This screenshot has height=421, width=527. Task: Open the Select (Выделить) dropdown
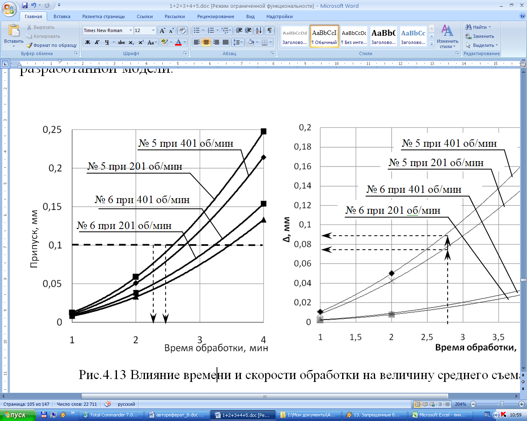point(482,45)
